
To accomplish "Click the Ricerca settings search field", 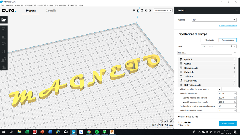I will (x=205, y=53).
